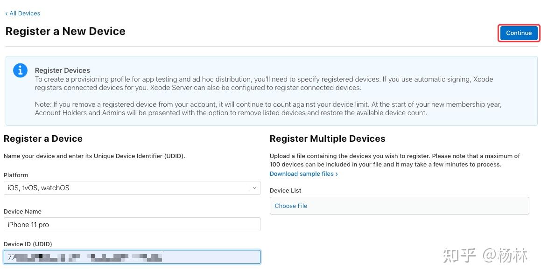This screenshot has width=541, height=277.
Task: Click the Register Multiple Devices heading
Action: 327,138
